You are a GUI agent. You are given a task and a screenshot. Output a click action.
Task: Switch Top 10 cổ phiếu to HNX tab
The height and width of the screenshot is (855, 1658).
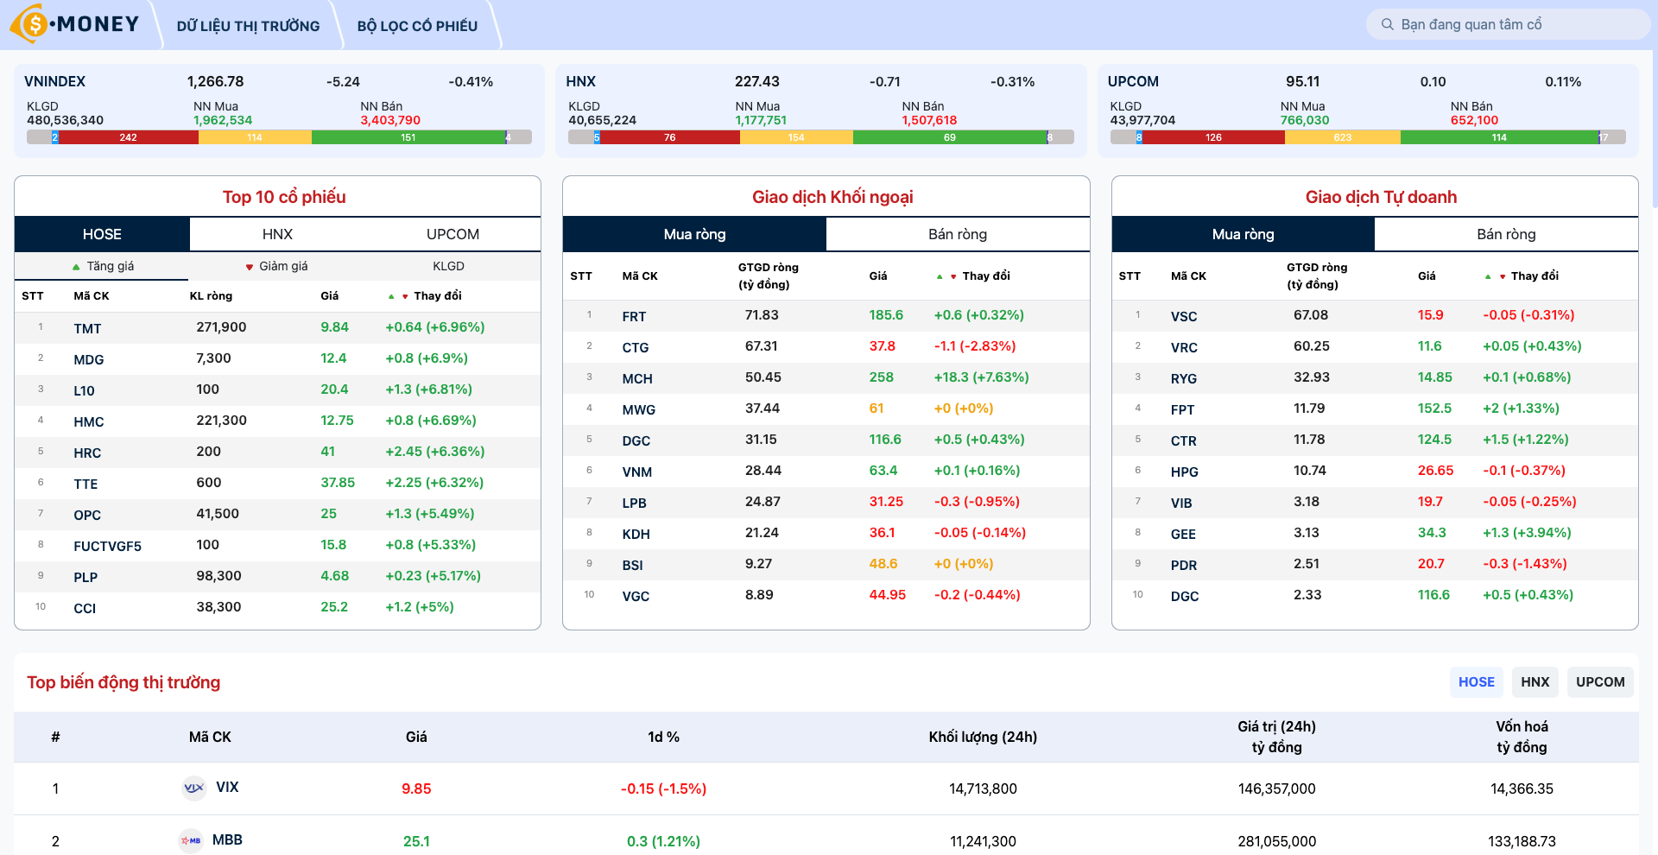[277, 234]
